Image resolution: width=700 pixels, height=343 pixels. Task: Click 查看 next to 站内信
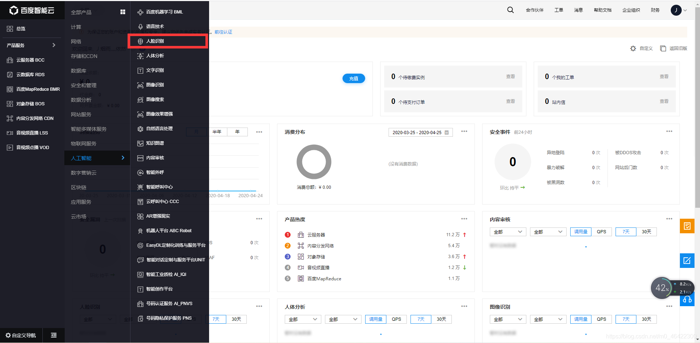point(664,101)
